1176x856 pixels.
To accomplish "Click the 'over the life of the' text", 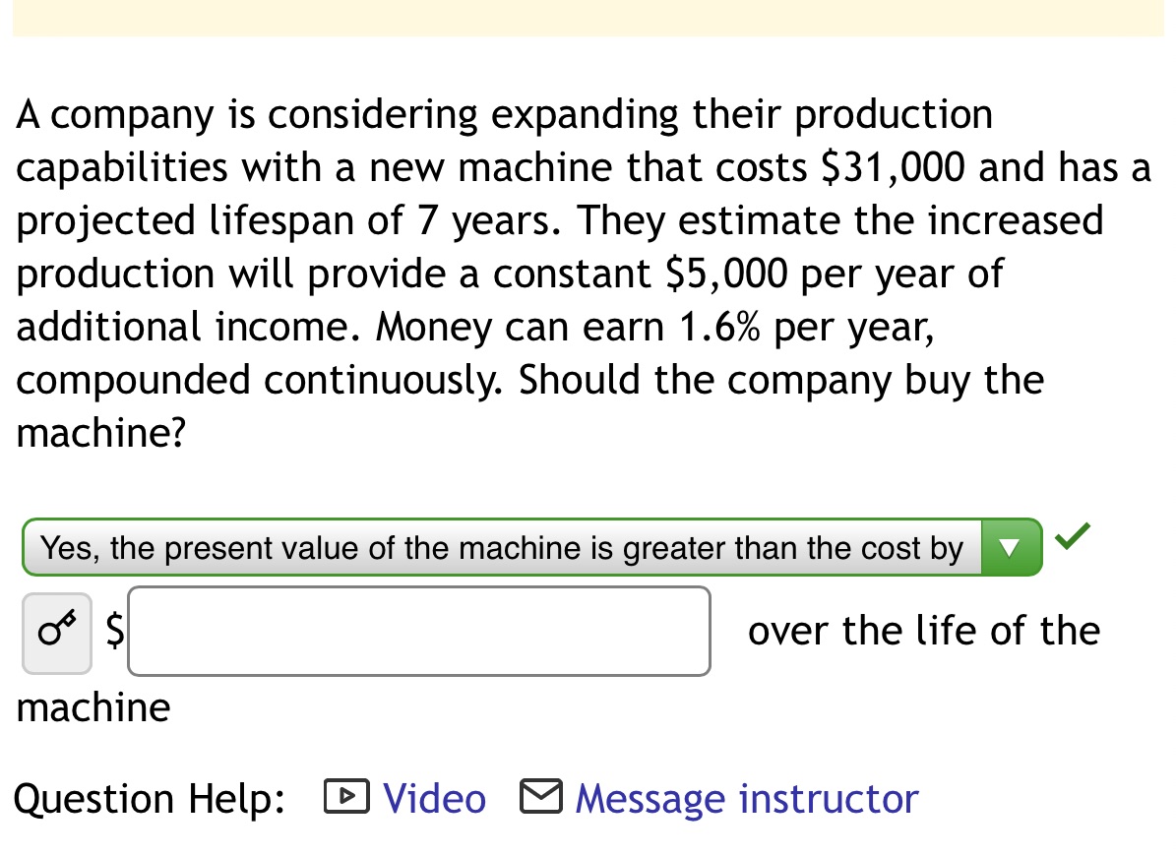I will 923,631.
